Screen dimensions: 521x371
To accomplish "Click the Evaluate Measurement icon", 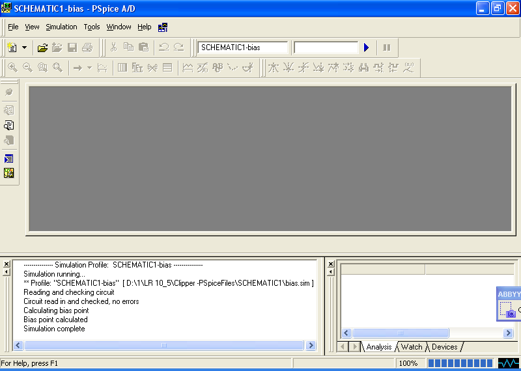I will click(203, 68).
